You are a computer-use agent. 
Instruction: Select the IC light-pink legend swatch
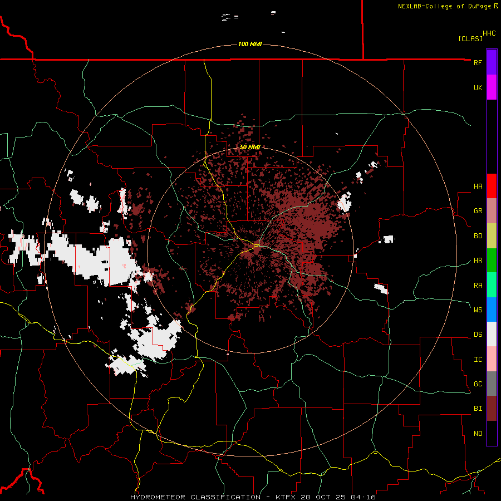click(492, 359)
